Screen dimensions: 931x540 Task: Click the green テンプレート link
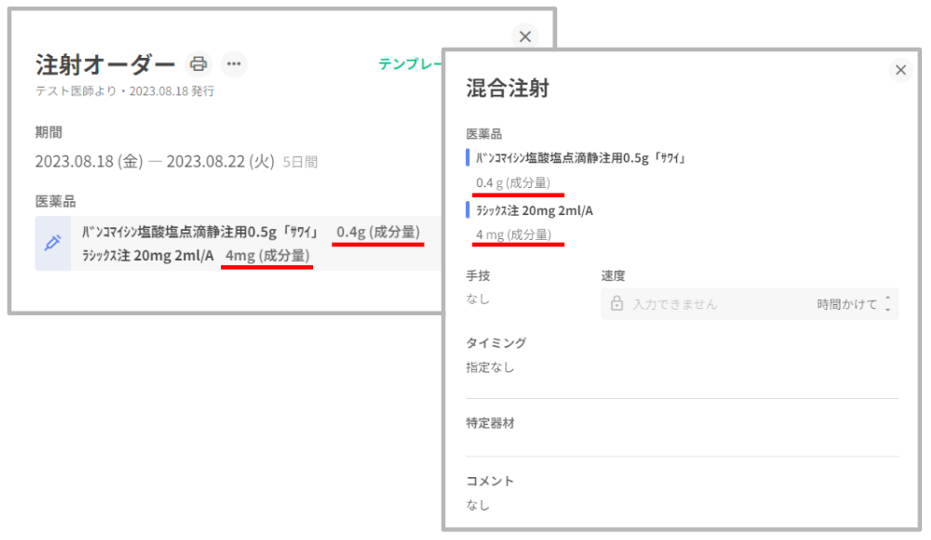410,64
